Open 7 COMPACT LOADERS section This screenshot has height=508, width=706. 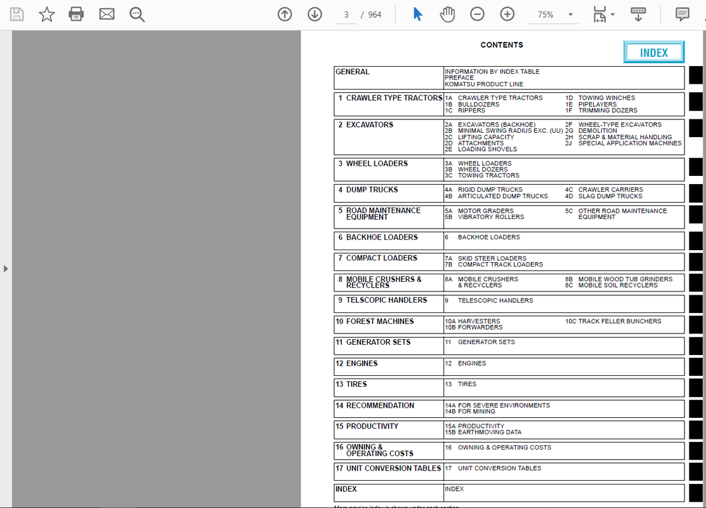(377, 258)
